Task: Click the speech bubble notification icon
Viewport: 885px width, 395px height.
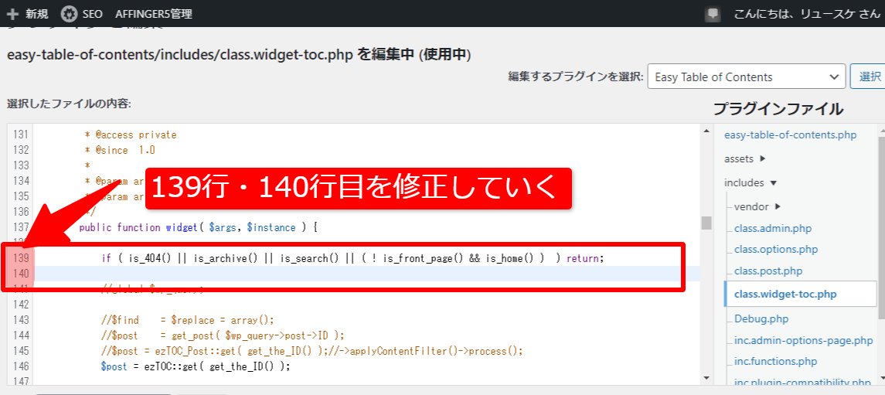Action: (712, 14)
